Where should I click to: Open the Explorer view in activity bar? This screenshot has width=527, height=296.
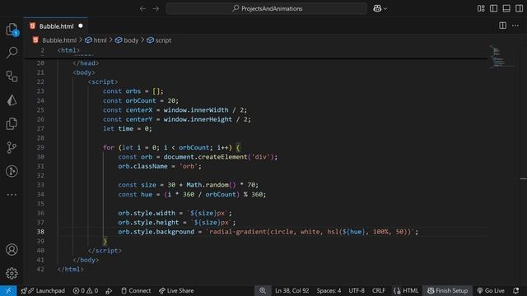12,30
